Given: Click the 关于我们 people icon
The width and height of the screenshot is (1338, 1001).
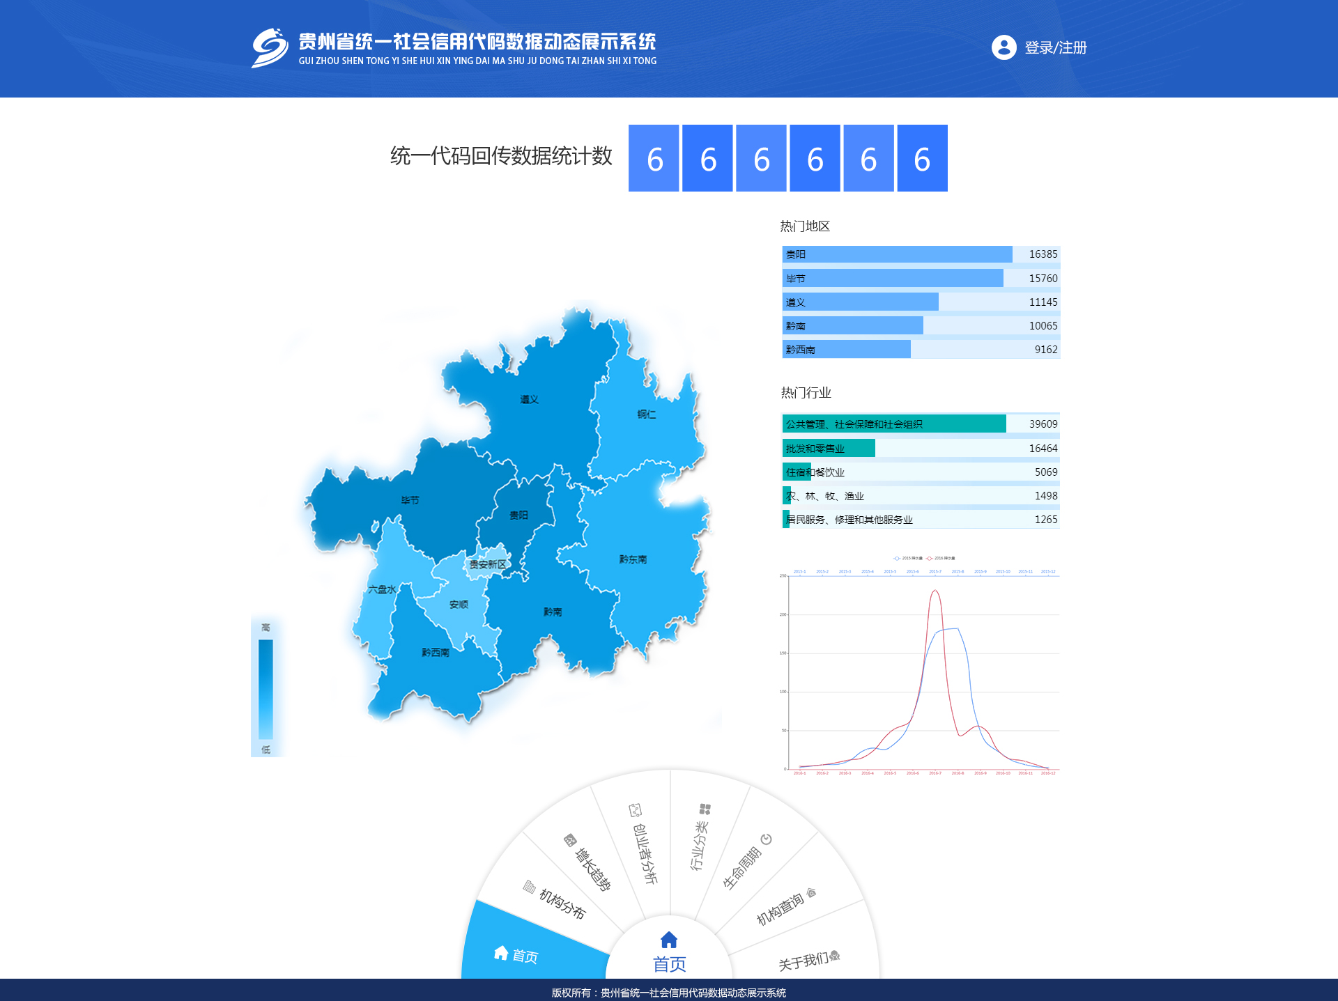Looking at the screenshot, I should (x=835, y=955).
